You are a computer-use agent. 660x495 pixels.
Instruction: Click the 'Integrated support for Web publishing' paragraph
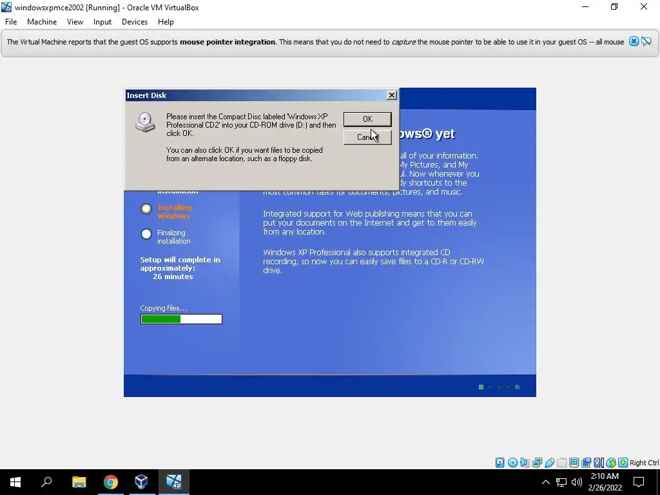click(369, 222)
